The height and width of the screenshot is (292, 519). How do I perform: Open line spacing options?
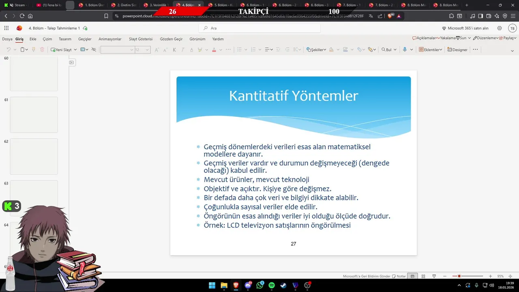tap(297, 49)
